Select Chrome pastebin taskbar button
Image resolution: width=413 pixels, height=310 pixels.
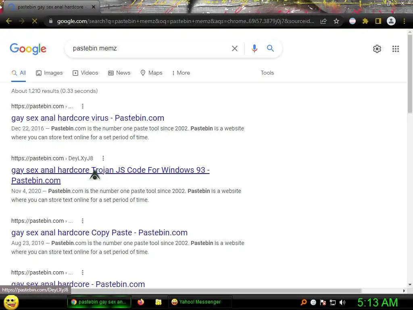pos(99,302)
